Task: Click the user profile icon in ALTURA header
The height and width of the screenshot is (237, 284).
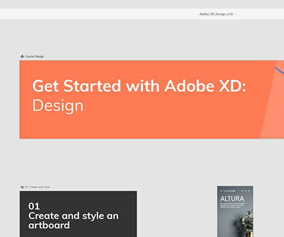Action: point(246,191)
